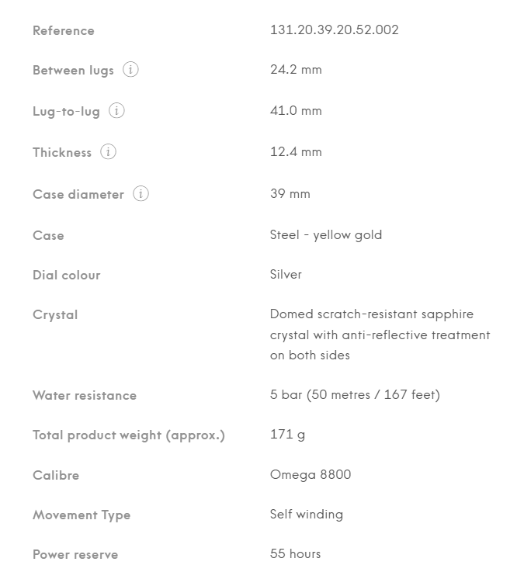The image size is (524, 579).
Task: Click the Silver dial colour value
Action: click(286, 275)
